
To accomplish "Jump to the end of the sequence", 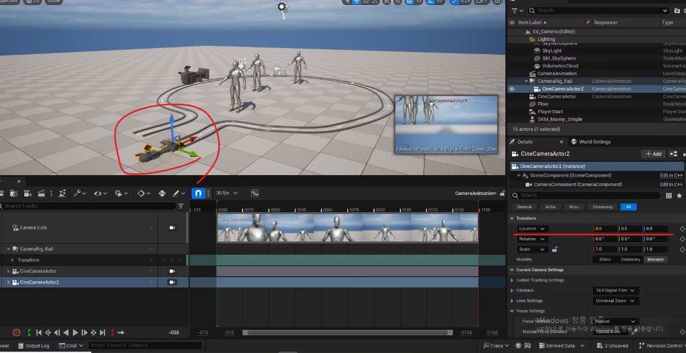I will [x=103, y=333].
